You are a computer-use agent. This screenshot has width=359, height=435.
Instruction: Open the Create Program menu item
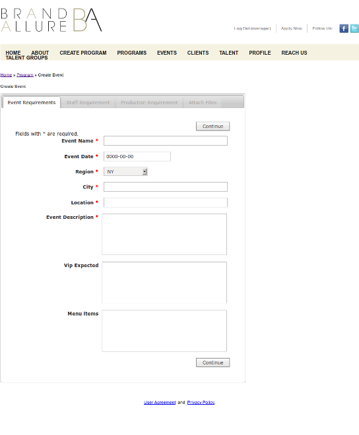[83, 53]
